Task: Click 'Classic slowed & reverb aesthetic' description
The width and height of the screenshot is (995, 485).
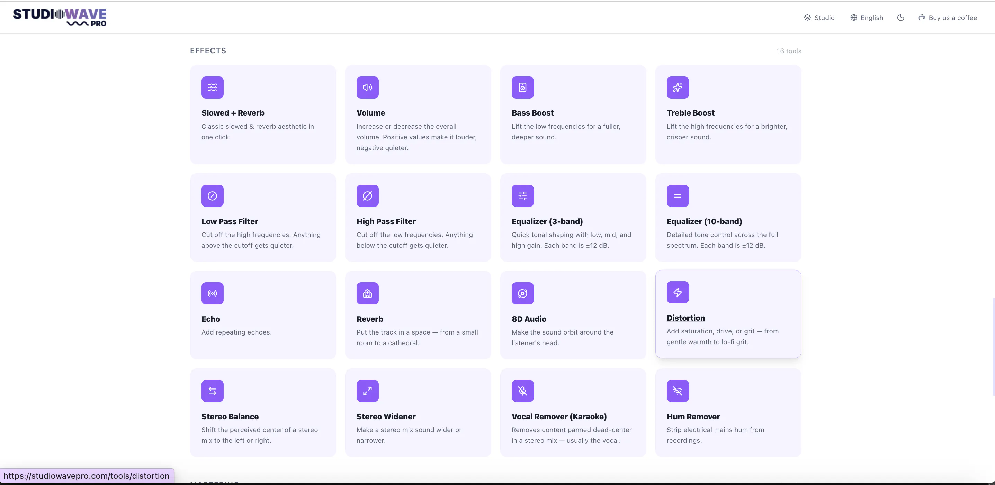Action: coord(258,132)
